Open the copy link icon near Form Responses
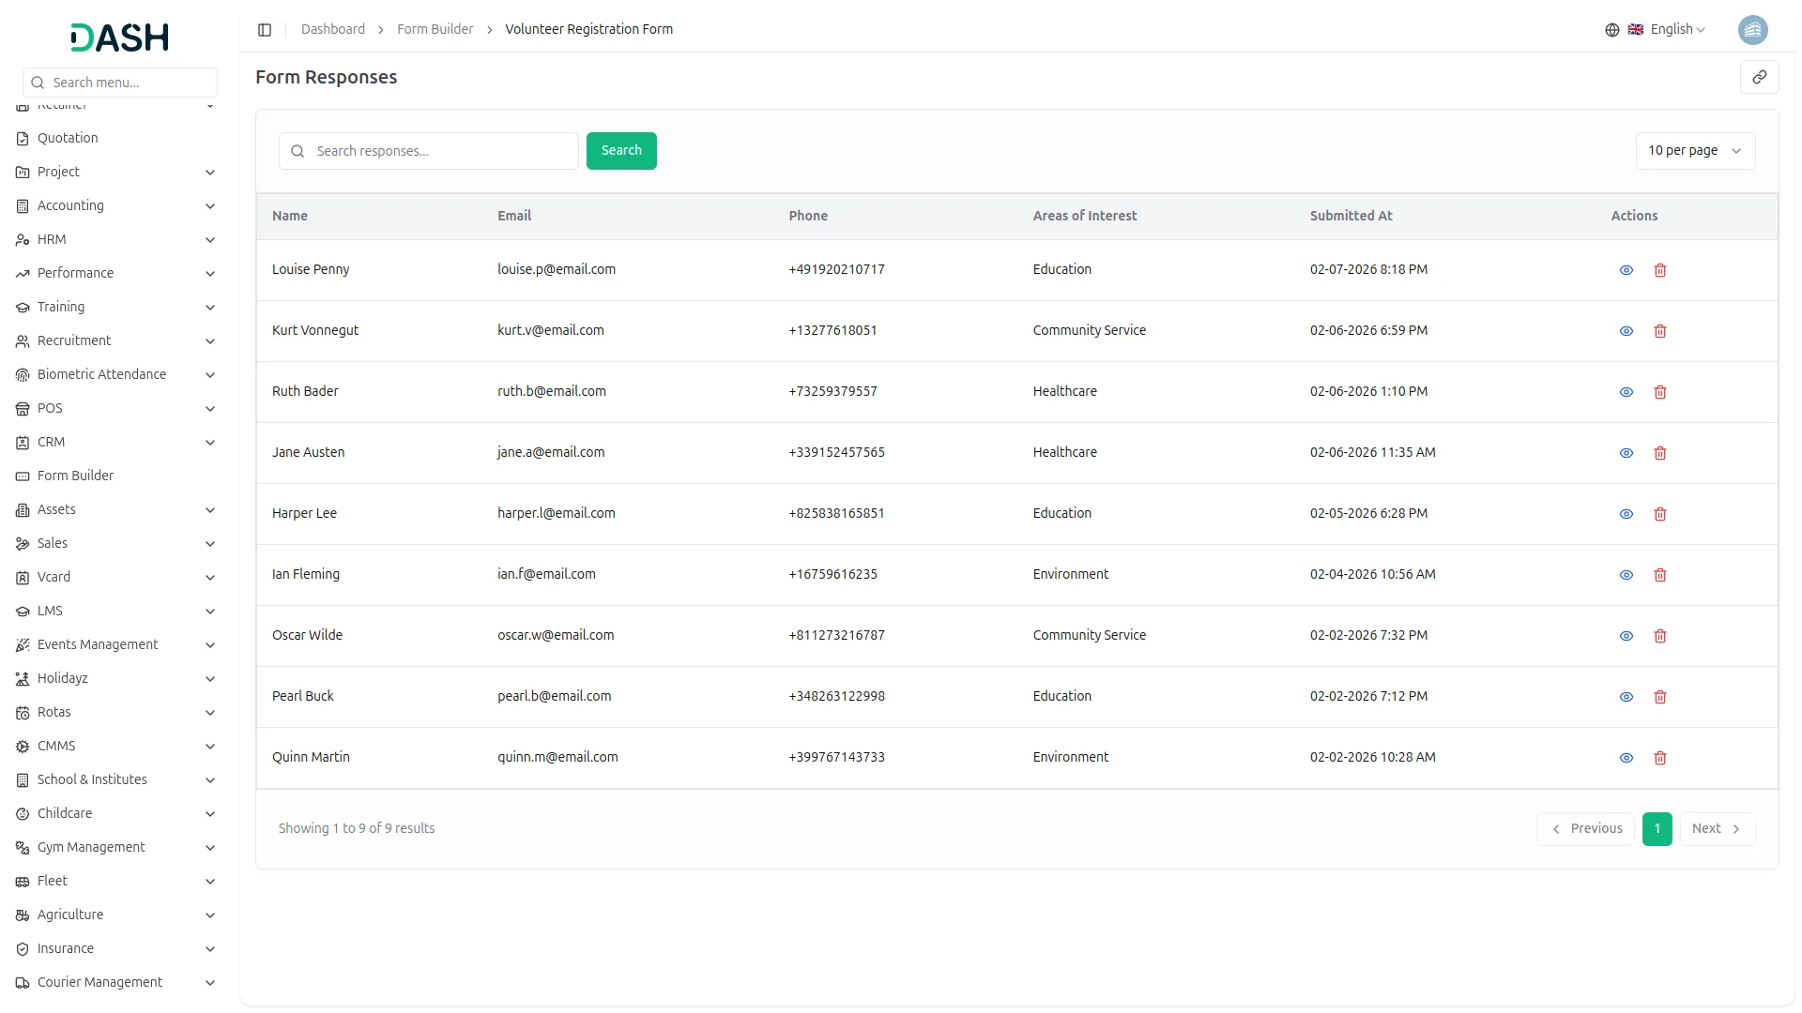The height and width of the screenshot is (1013, 1802). tap(1760, 77)
